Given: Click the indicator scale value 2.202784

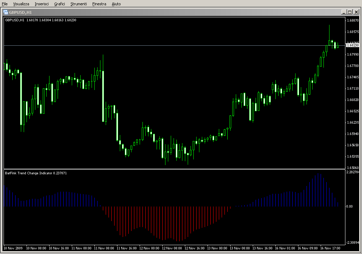Looking at the screenshot, I should tap(352, 172).
